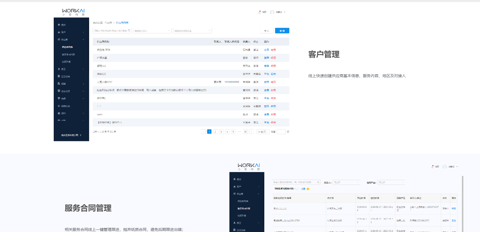Viewport: 480px width, 232px height.
Task: Expand 员工 chevron in upper sidebar
Action: (83, 69)
